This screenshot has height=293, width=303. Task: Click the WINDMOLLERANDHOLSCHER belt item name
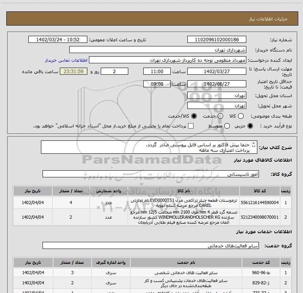click(184, 217)
